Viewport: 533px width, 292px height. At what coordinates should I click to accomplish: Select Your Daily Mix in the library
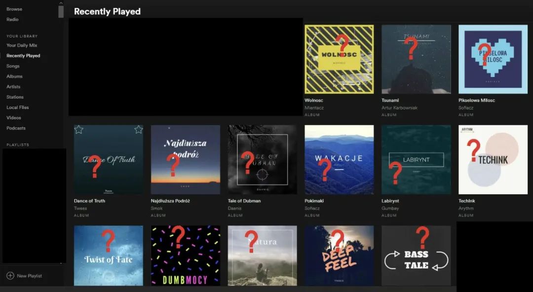pyautogui.click(x=22, y=45)
